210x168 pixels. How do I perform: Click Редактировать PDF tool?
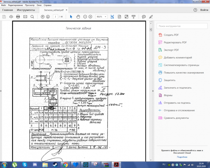[175, 42]
